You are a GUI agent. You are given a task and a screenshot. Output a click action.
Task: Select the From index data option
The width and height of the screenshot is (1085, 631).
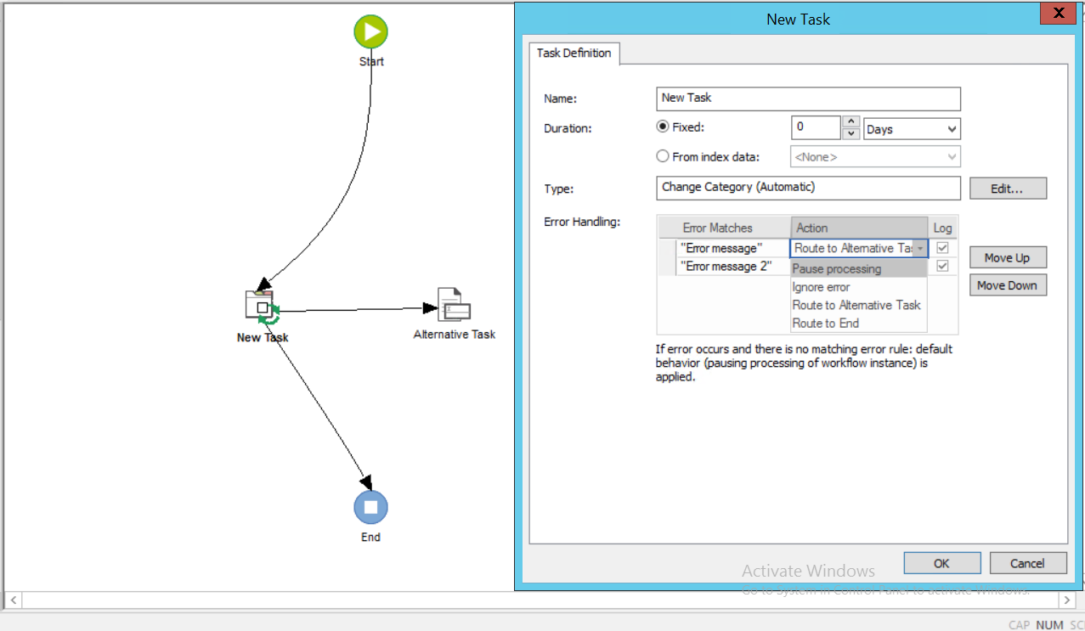pos(663,155)
